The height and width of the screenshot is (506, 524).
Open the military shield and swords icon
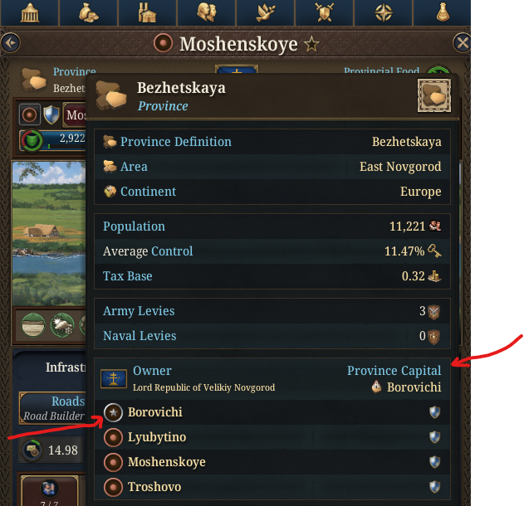click(324, 12)
